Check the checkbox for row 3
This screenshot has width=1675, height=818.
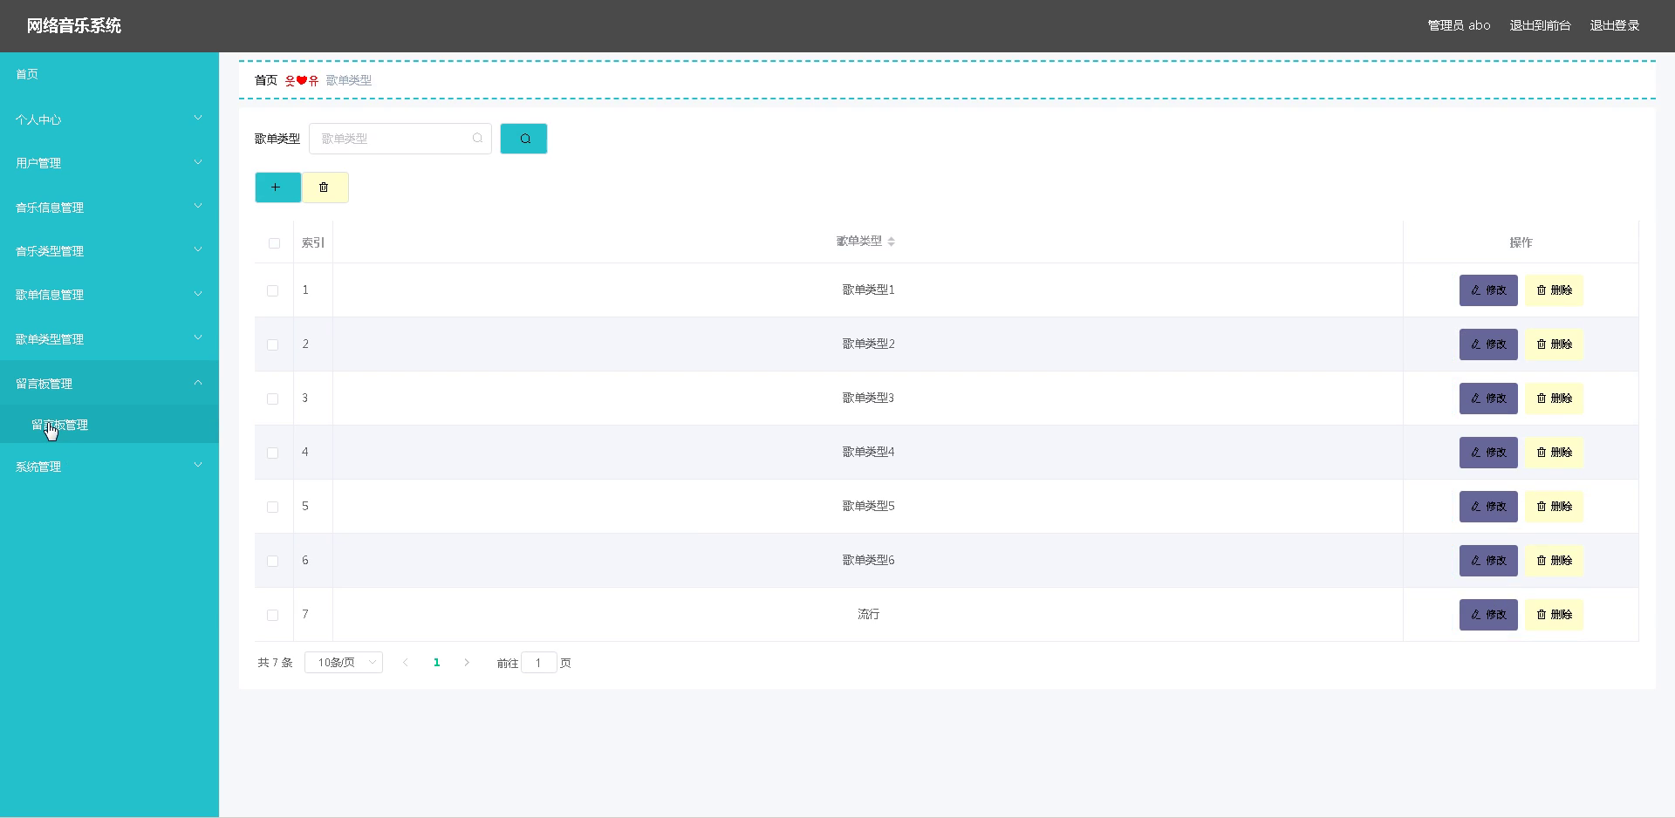click(x=272, y=399)
